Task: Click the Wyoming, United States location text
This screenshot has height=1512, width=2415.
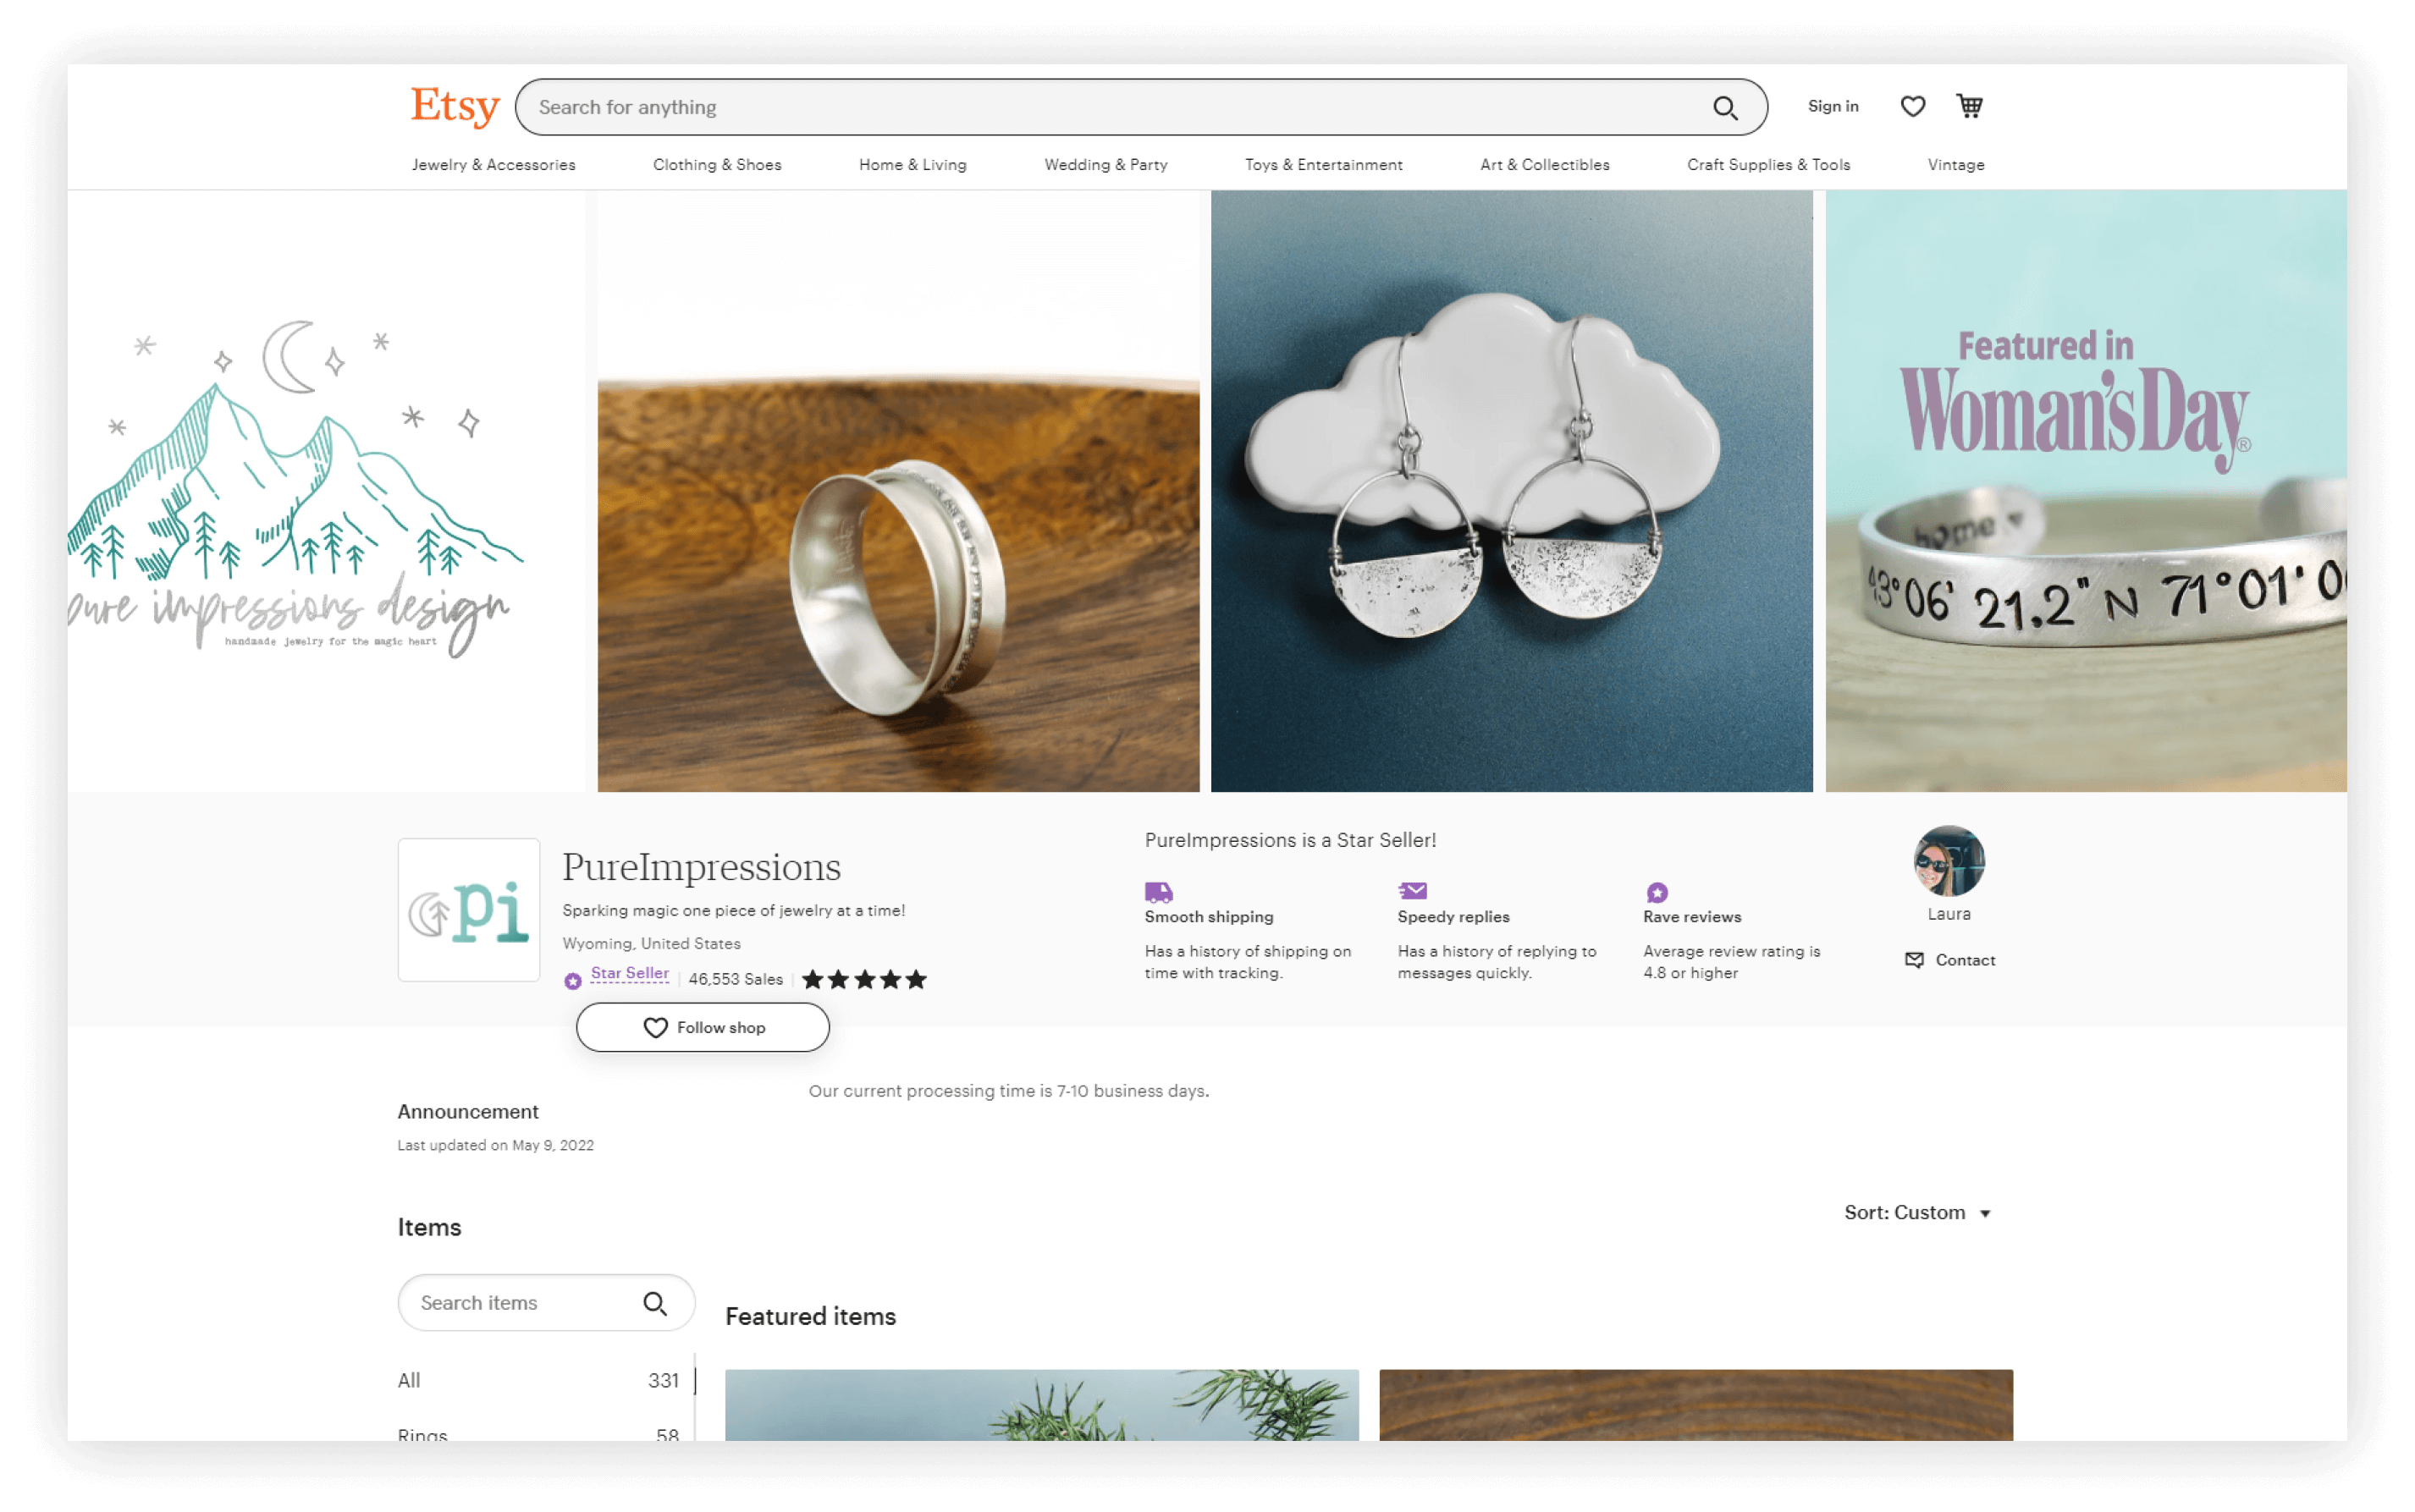Action: (x=651, y=943)
